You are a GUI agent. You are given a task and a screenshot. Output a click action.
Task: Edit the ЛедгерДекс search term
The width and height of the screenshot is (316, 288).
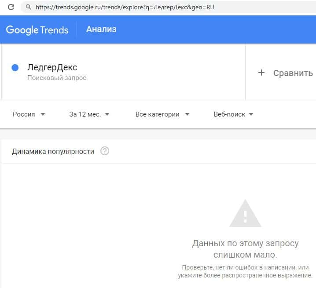click(x=52, y=68)
